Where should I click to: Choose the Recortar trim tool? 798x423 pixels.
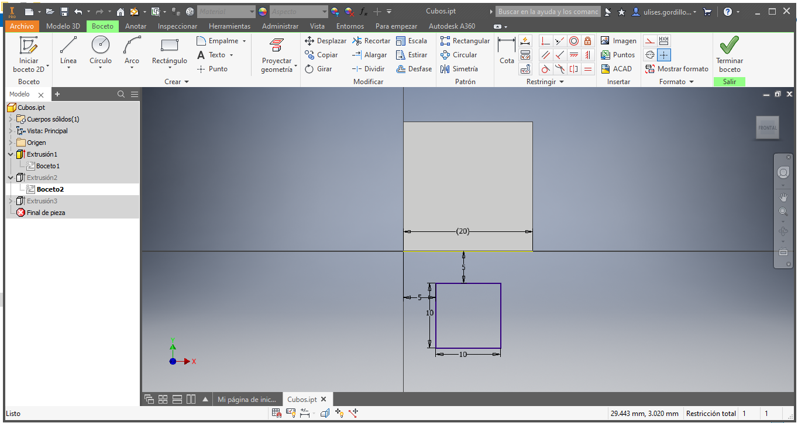pos(372,41)
